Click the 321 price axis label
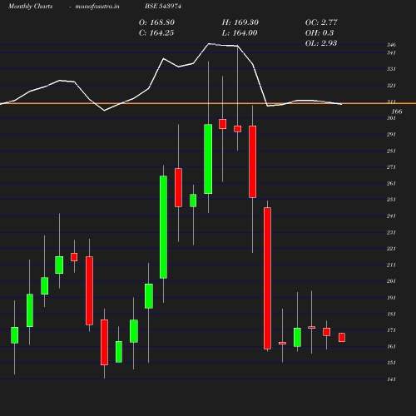The height and width of the screenshot is (416, 416). (391, 86)
